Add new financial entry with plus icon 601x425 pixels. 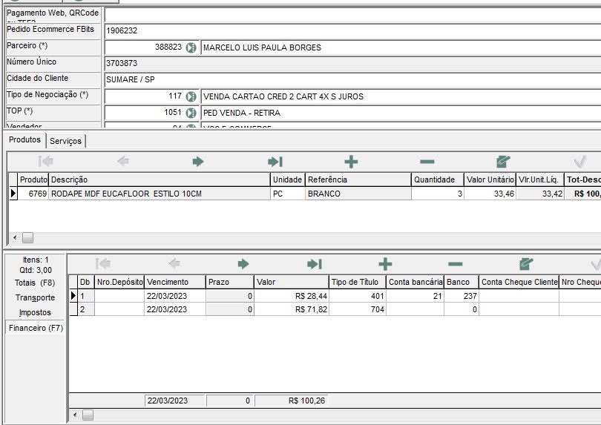pyautogui.click(x=385, y=264)
